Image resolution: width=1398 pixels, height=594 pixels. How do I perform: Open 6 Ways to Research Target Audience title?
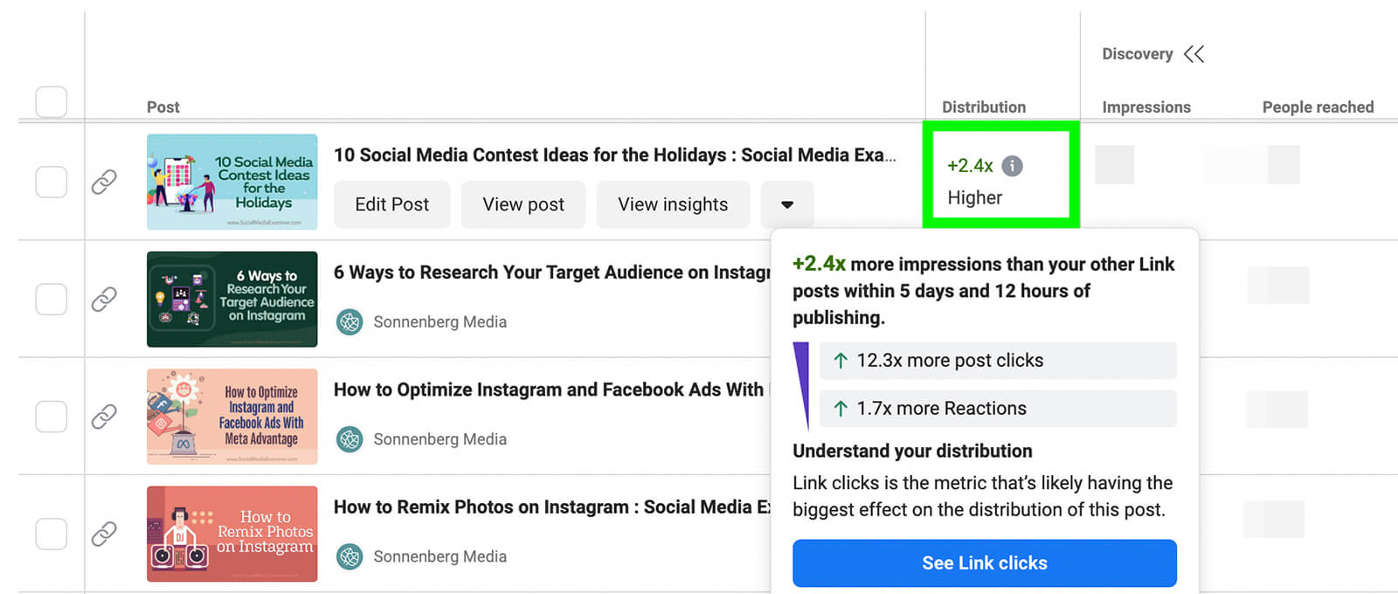tap(551, 273)
